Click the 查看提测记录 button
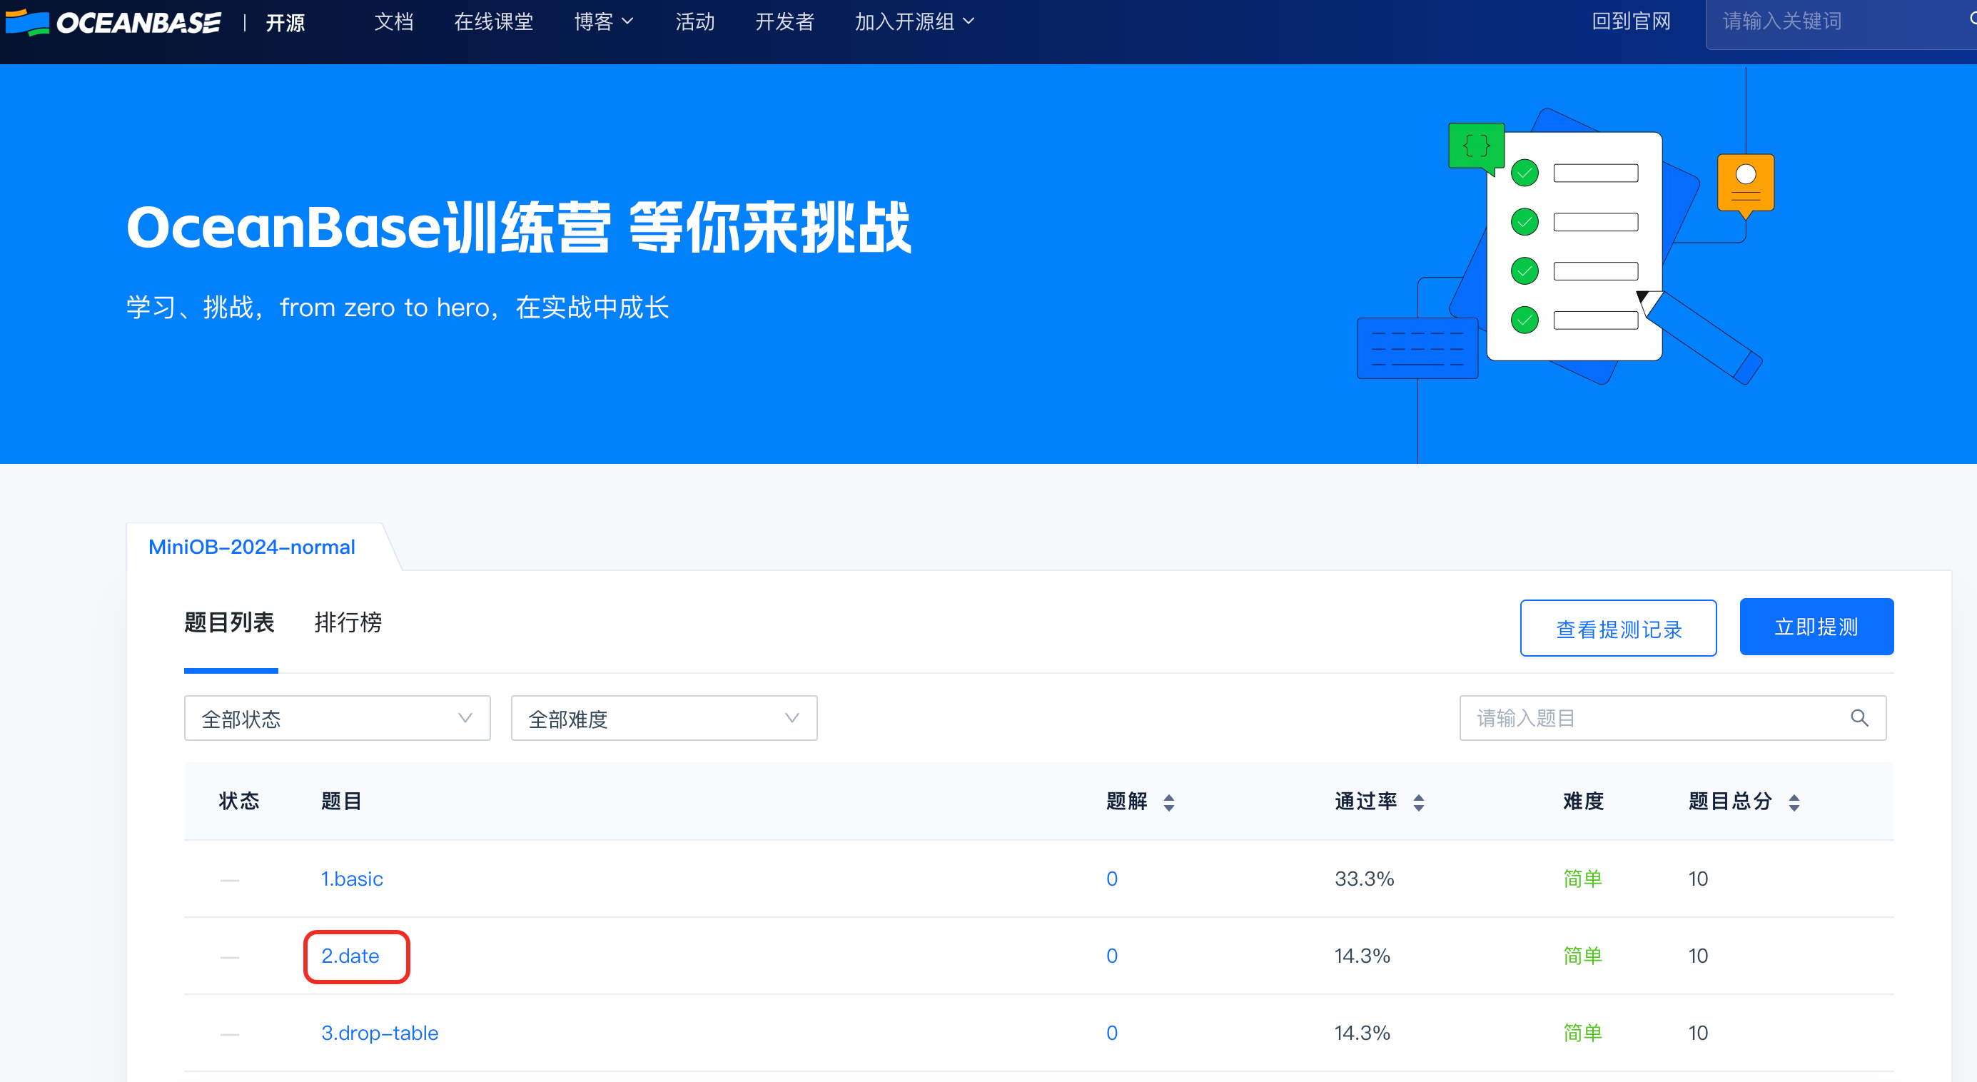 coord(1618,629)
